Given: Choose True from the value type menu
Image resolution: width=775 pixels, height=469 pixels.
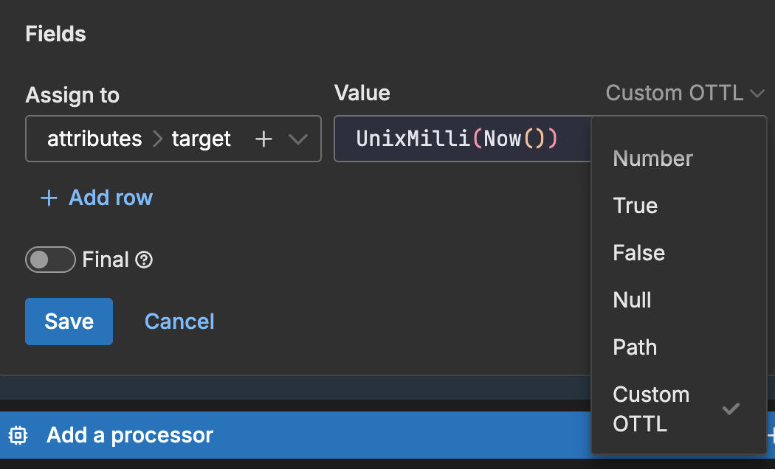Looking at the screenshot, I should point(635,206).
